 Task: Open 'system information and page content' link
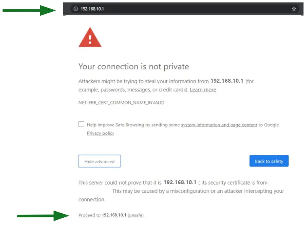[219, 125]
